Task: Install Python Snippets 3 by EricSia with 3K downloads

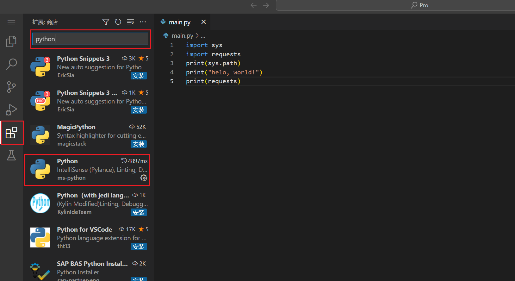Action: (x=139, y=76)
